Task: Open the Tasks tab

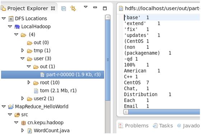Action: (166, 126)
